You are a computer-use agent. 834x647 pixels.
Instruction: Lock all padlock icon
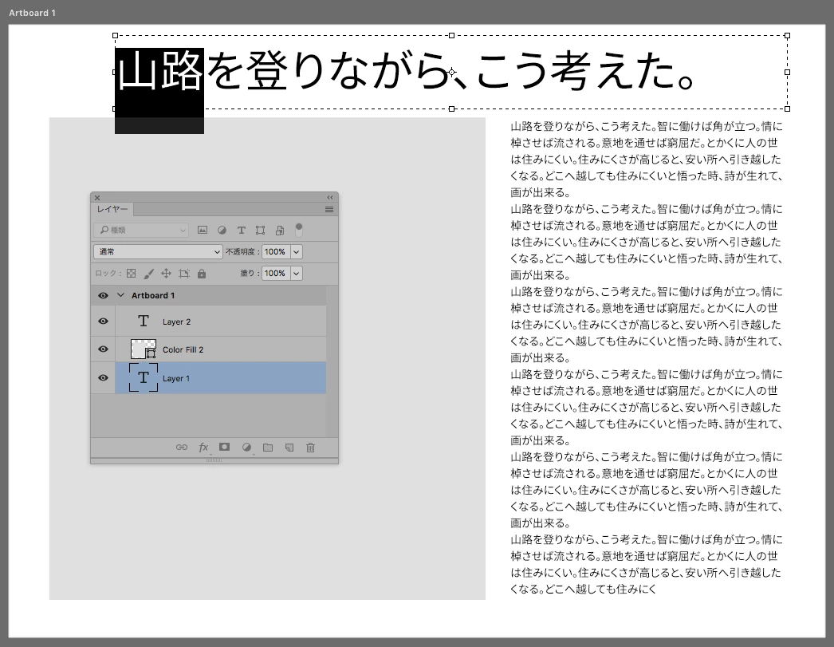tap(202, 274)
